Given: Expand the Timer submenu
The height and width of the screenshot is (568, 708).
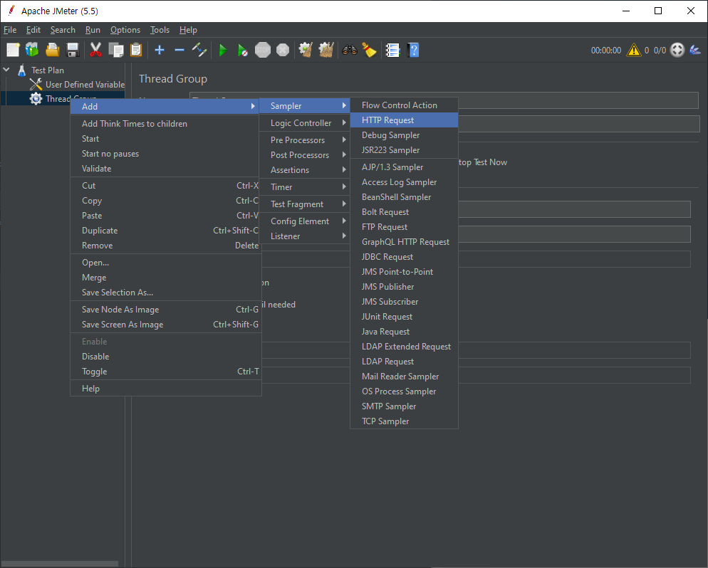Looking at the screenshot, I should 305,186.
